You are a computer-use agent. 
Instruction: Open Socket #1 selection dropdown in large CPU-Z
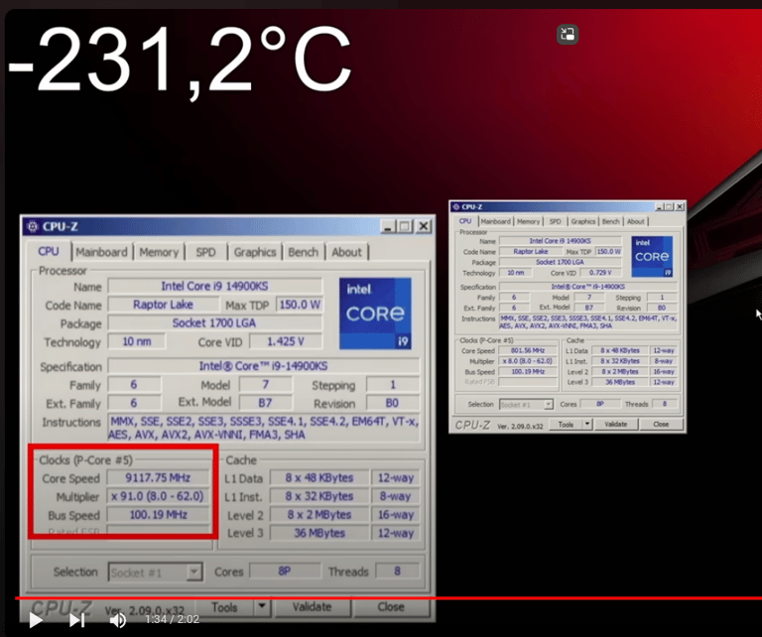tap(155, 573)
